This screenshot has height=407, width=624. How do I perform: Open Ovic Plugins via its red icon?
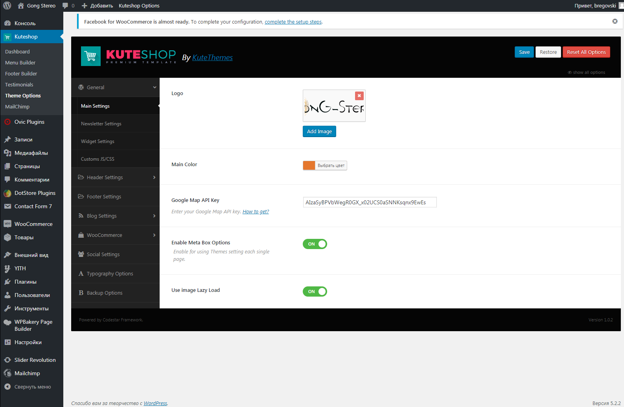pyautogui.click(x=7, y=122)
